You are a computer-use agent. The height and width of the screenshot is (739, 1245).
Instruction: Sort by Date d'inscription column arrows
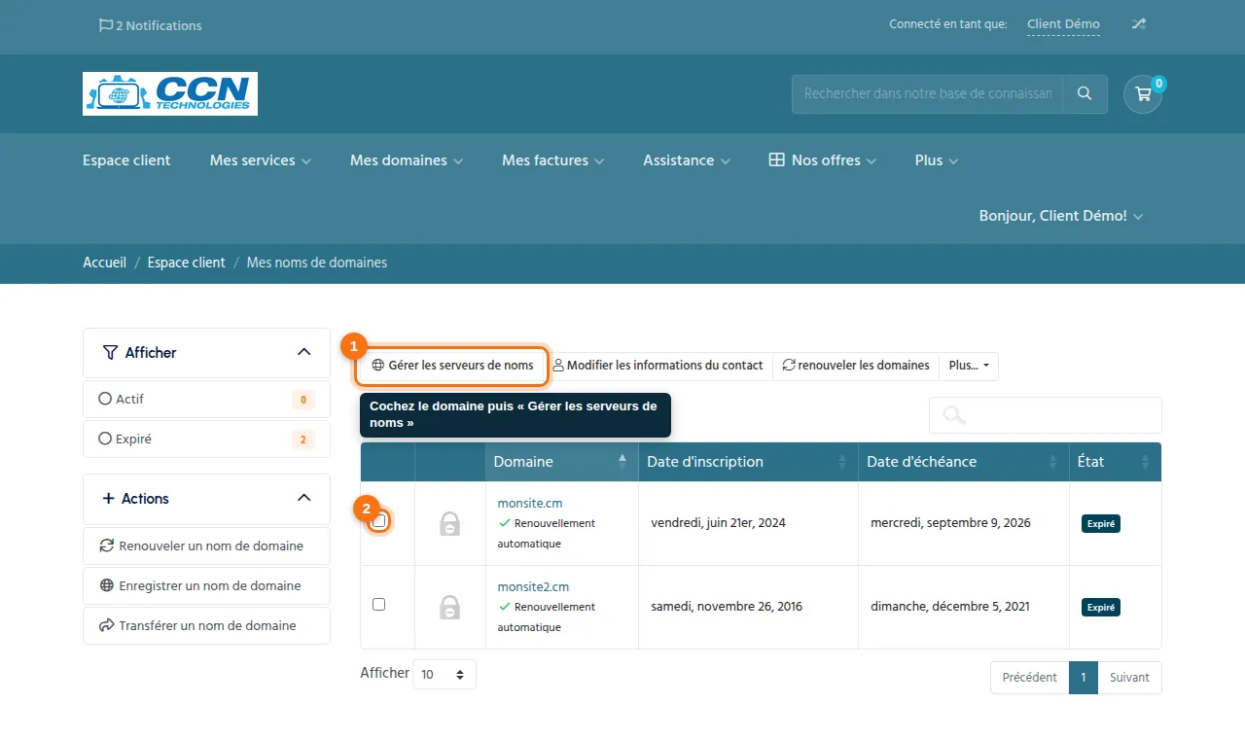(842, 462)
